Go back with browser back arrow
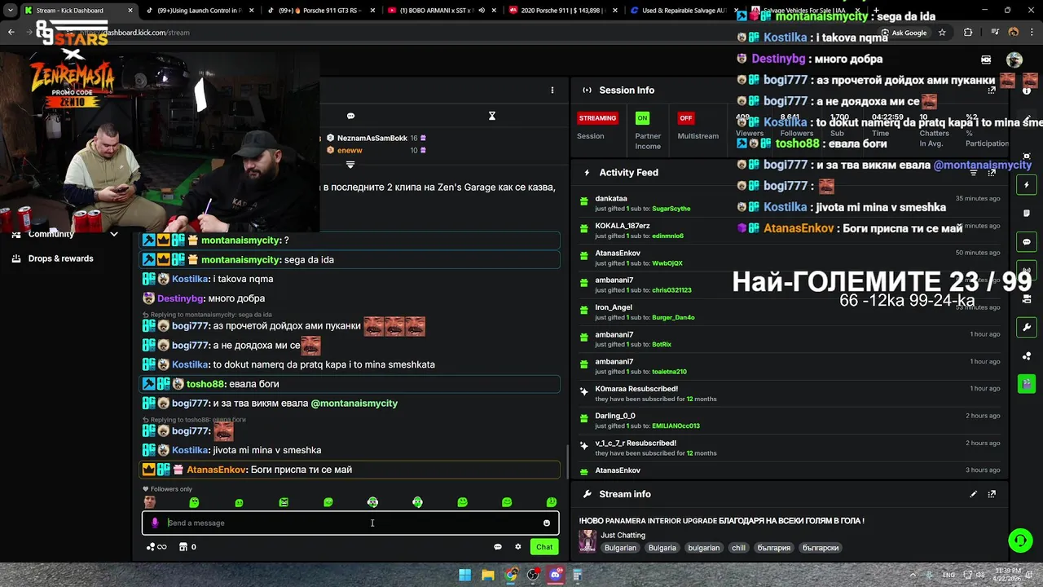 pyautogui.click(x=11, y=33)
